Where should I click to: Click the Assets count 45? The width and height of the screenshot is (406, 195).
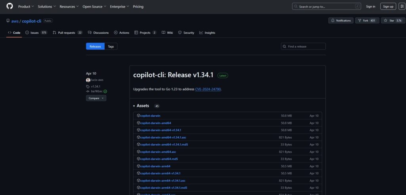tap(157, 106)
